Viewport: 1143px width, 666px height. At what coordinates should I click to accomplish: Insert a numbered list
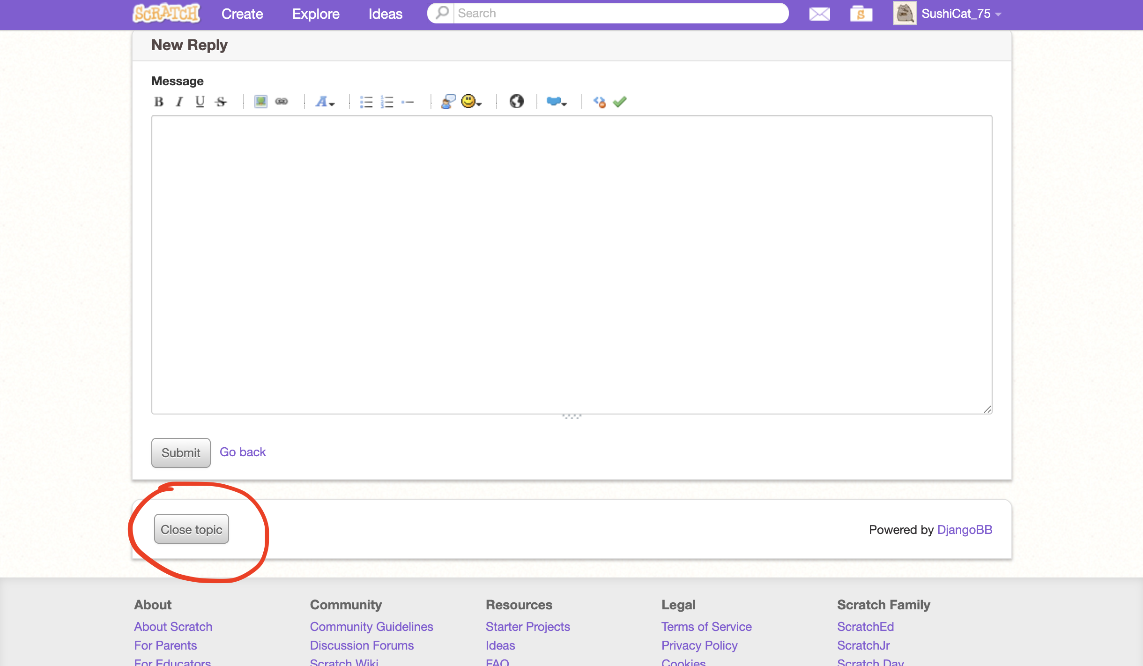tap(387, 102)
